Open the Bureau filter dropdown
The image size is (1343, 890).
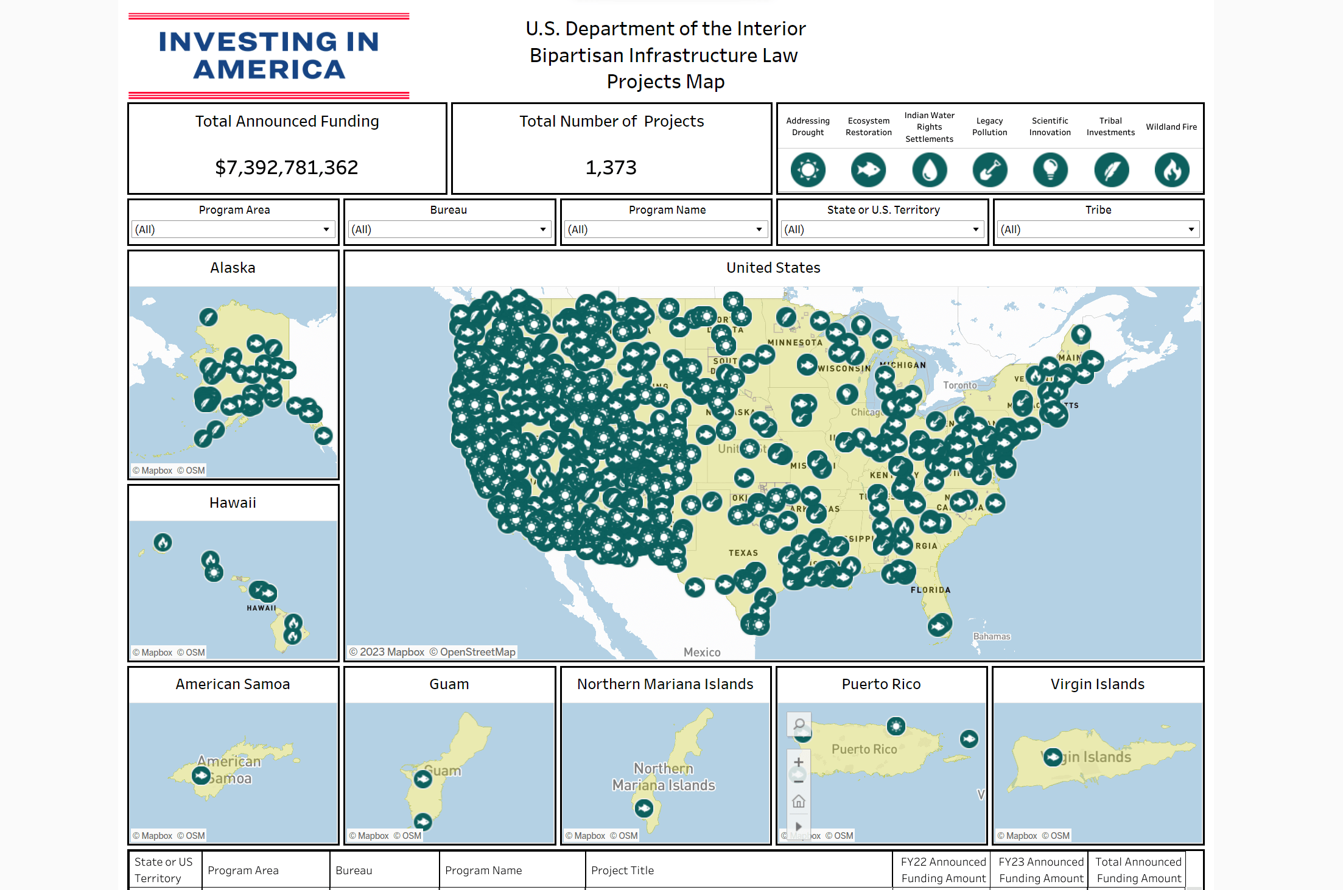click(449, 230)
